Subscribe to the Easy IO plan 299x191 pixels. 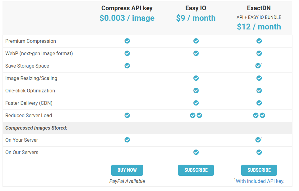(x=196, y=170)
